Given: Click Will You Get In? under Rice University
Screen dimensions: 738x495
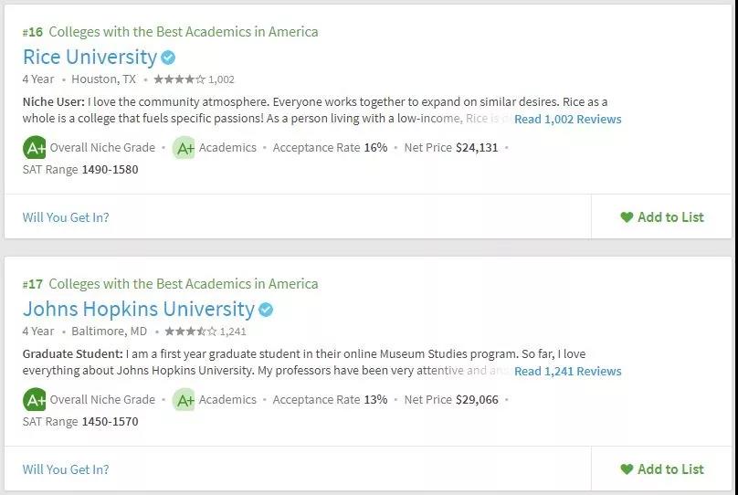Looking at the screenshot, I should tap(66, 217).
